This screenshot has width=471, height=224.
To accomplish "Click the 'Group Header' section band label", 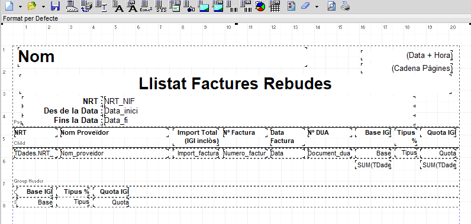I will pos(28,181).
